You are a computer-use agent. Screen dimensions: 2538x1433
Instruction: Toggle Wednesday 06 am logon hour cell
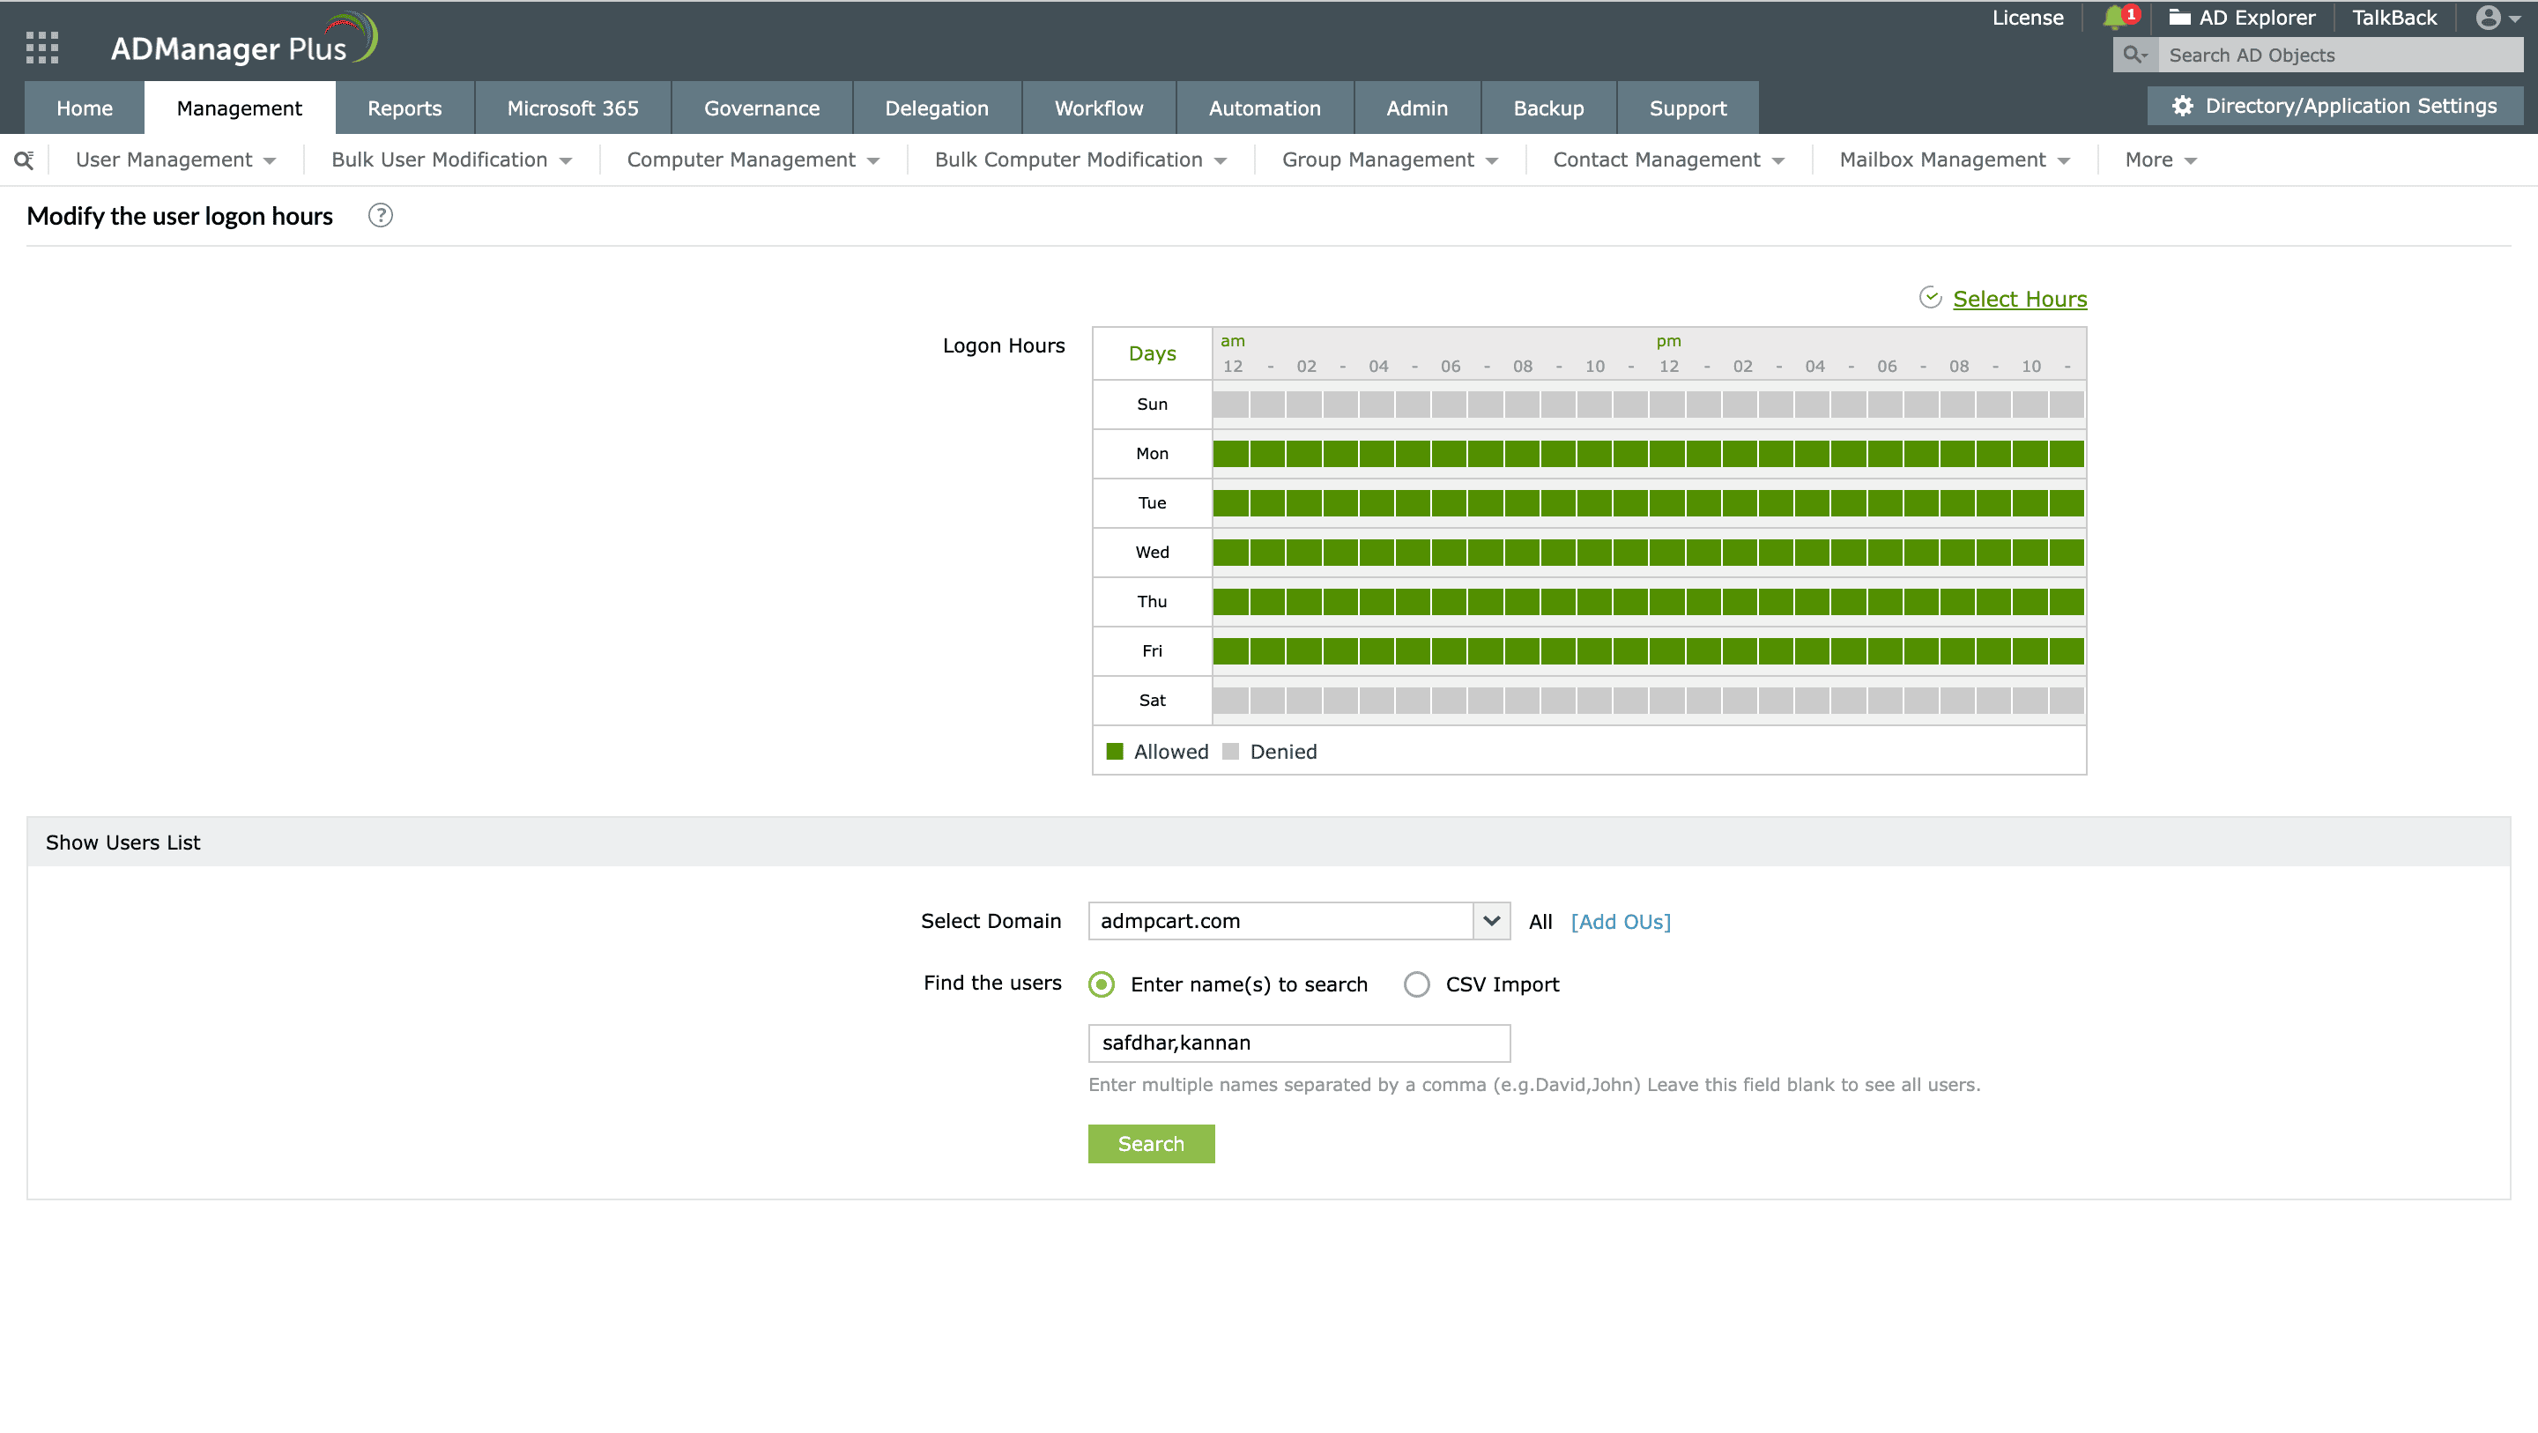(1450, 552)
